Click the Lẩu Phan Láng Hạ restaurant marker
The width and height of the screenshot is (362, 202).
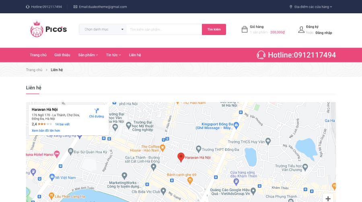(51, 196)
